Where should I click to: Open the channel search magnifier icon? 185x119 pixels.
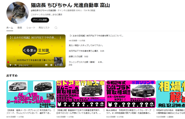point(56,28)
